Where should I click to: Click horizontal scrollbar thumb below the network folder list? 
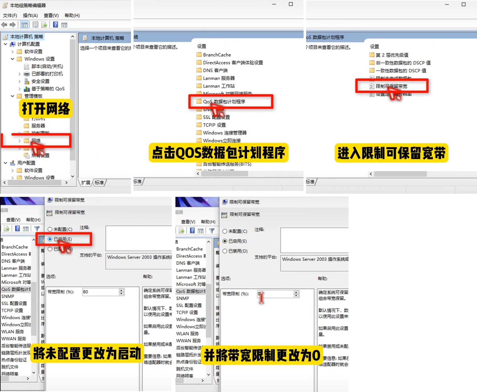point(225,173)
